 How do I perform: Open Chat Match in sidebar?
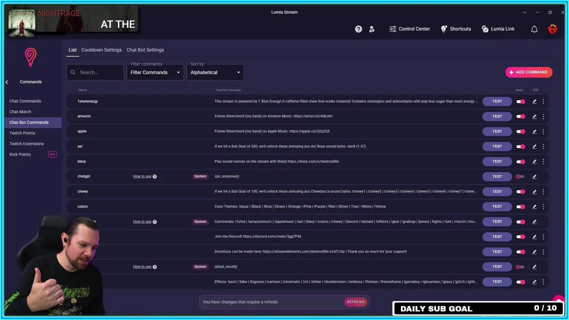pos(20,112)
